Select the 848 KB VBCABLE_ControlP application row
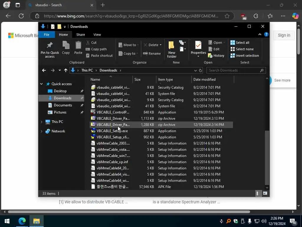 (x=161, y=112)
